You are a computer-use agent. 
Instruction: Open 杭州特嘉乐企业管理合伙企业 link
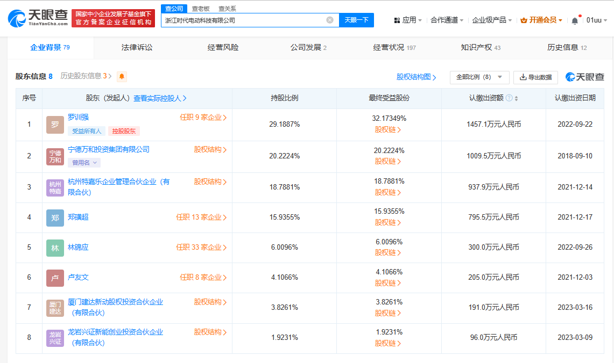point(118,187)
